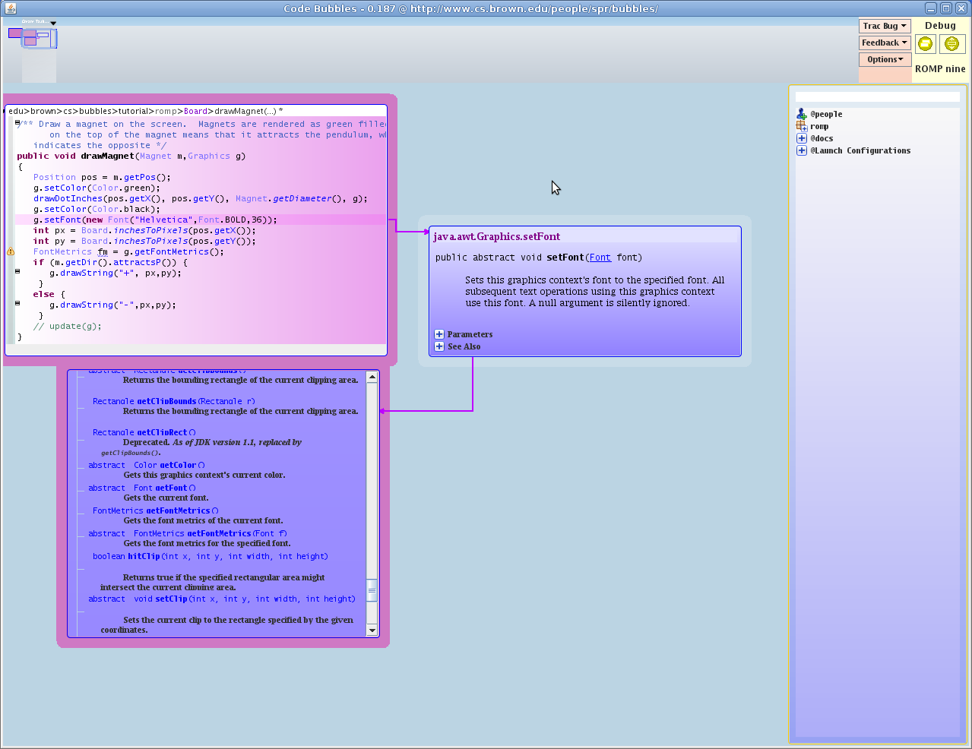Click the 'g.setColor(Color.green);' line

pyautogui.click(x=97, y=188)
